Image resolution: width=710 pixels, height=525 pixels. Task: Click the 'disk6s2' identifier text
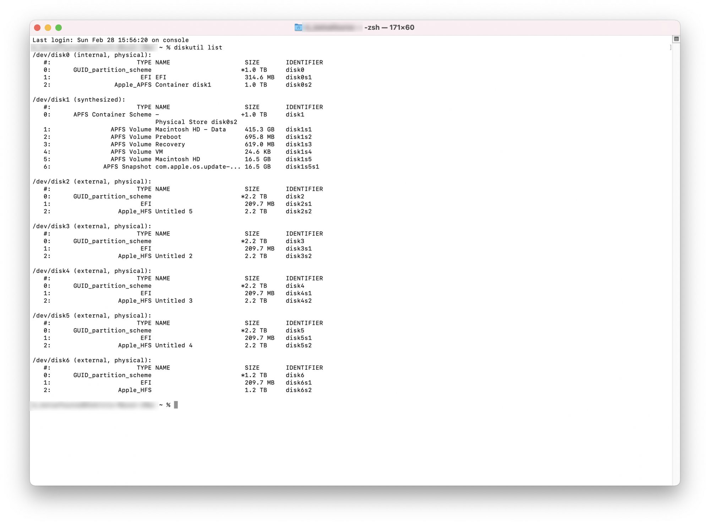click(x=299, y=390)
